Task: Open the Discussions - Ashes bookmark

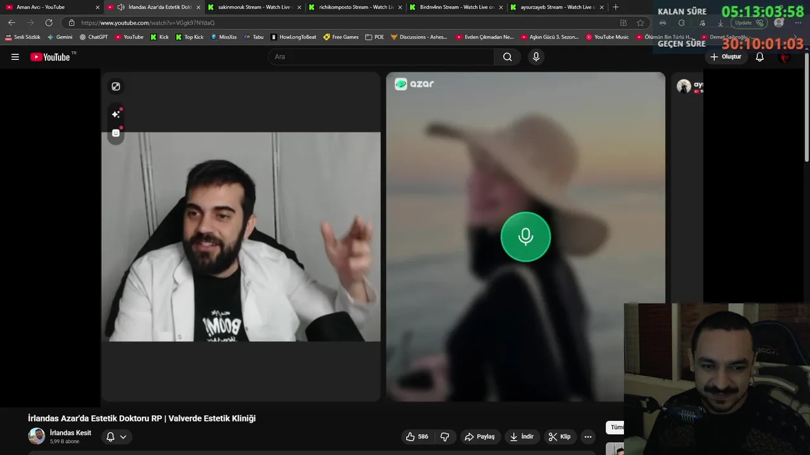Action: tap(419, 37)
